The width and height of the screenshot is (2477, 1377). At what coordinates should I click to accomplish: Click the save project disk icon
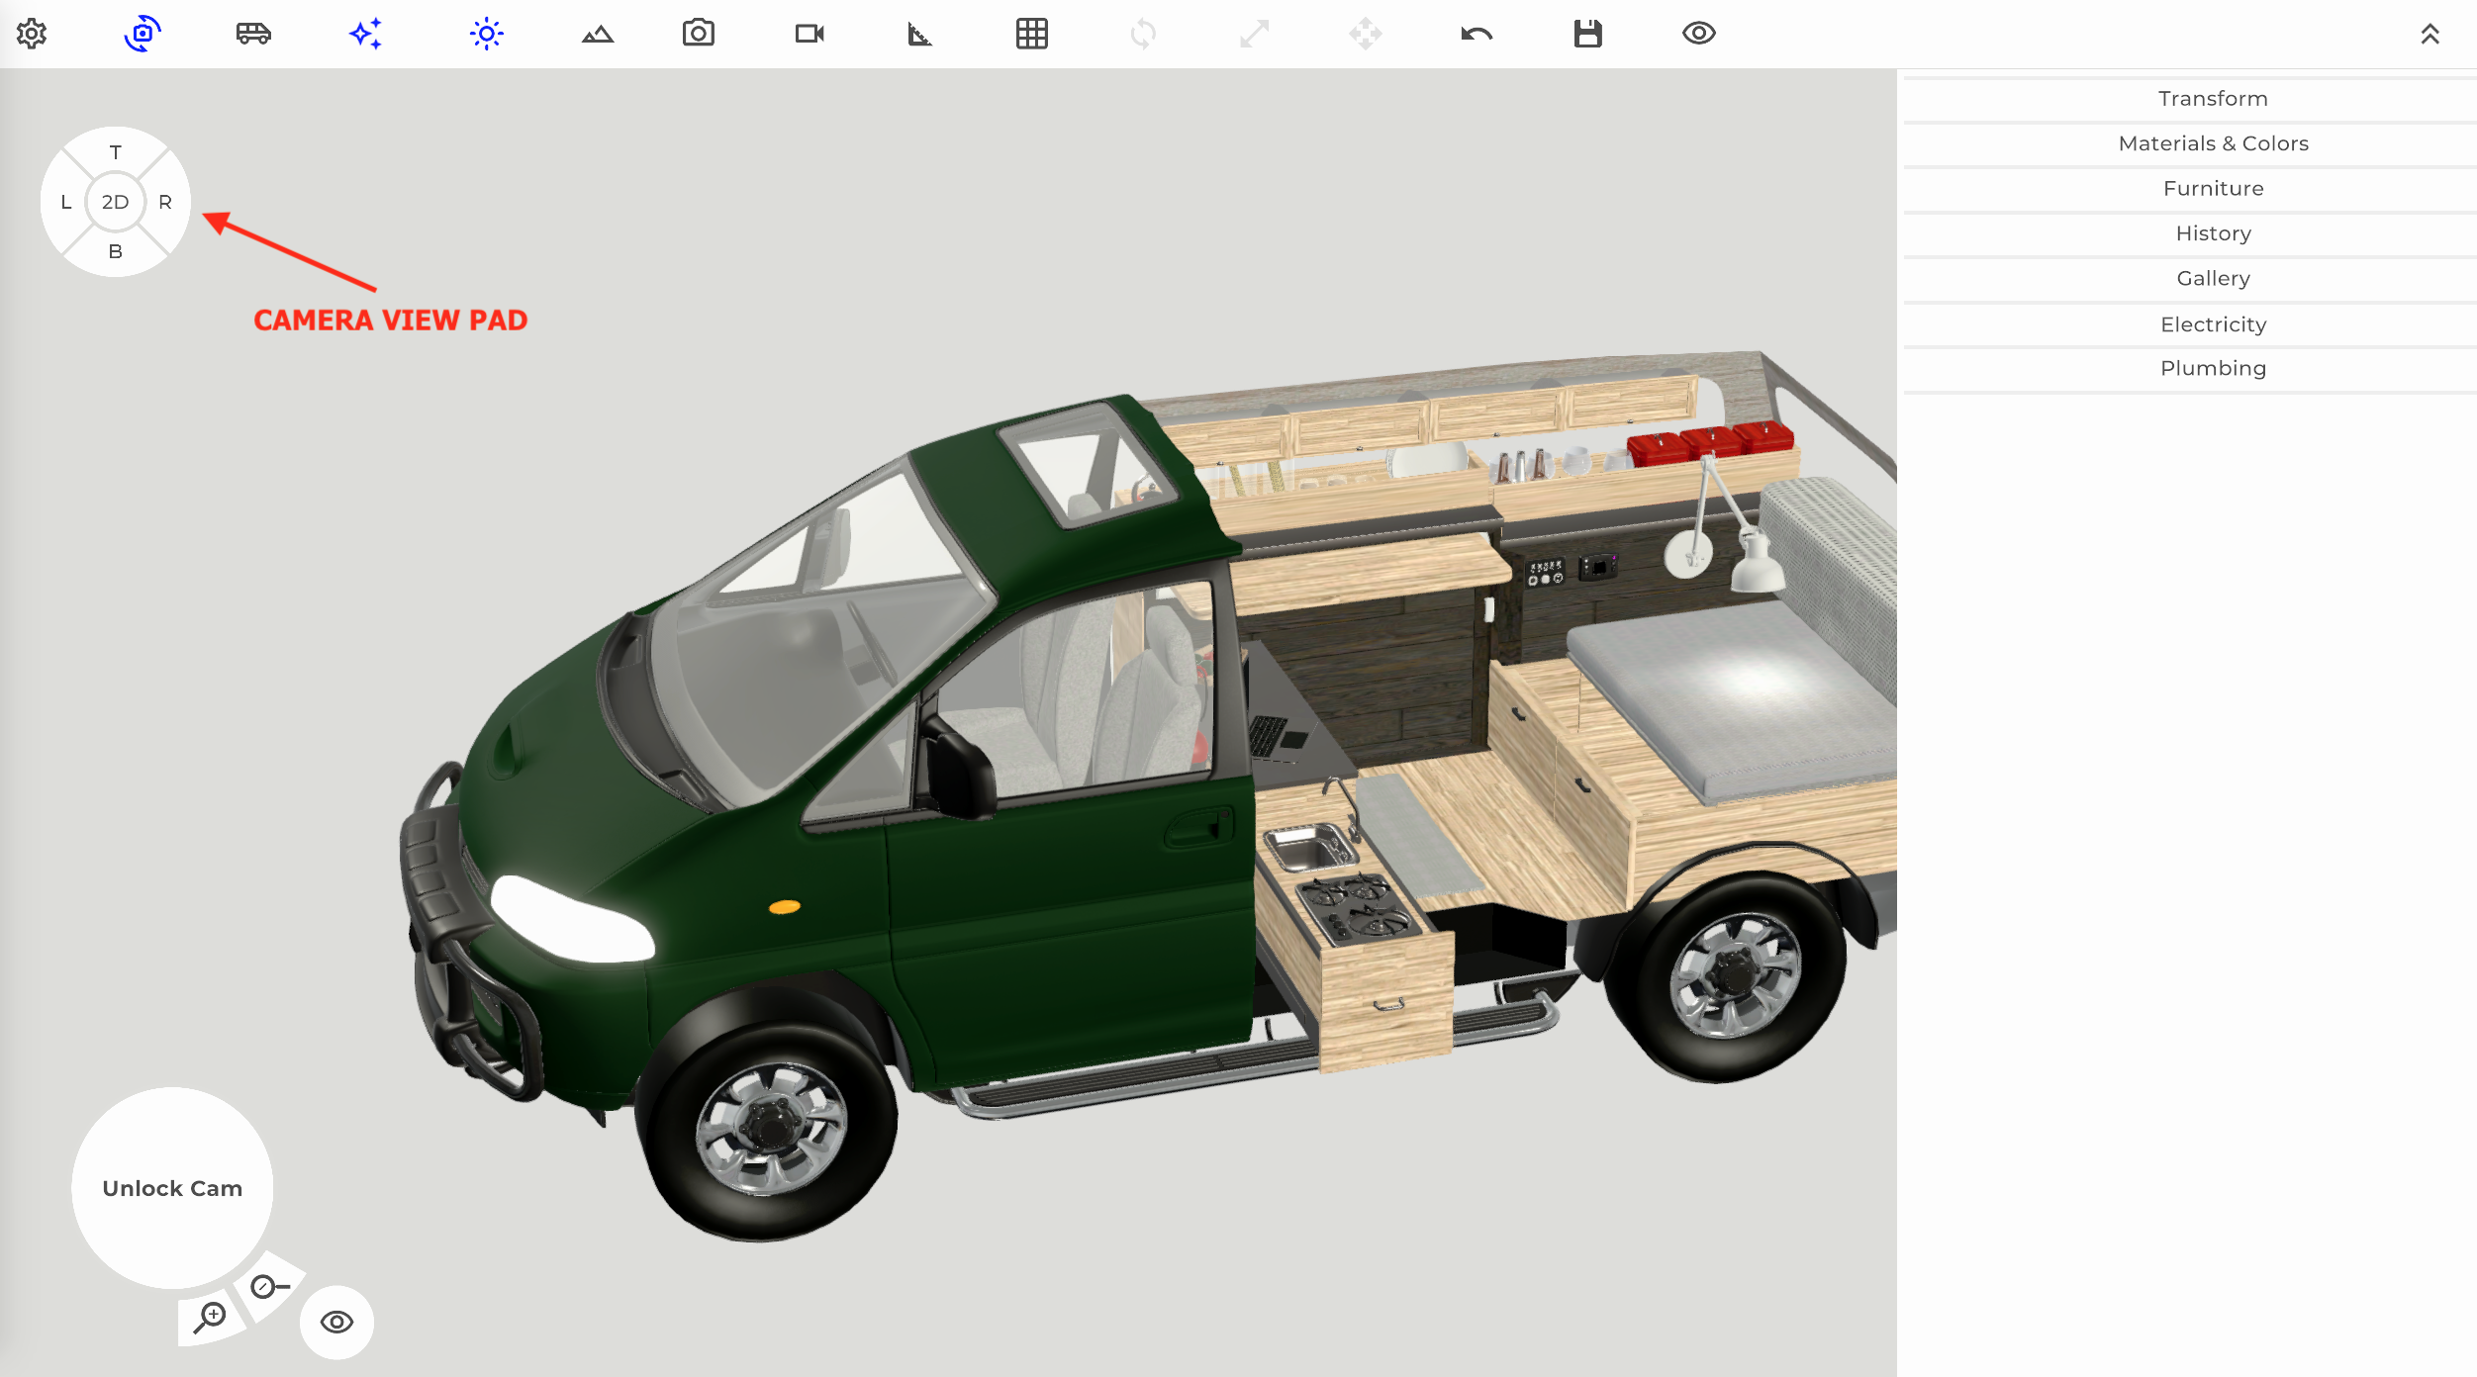(x=1587, y=33)
